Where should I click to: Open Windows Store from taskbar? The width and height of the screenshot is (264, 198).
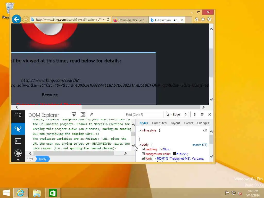point(53,193)
